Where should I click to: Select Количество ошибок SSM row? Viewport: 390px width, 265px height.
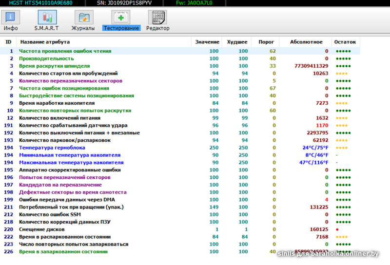(x=180, y=214)
